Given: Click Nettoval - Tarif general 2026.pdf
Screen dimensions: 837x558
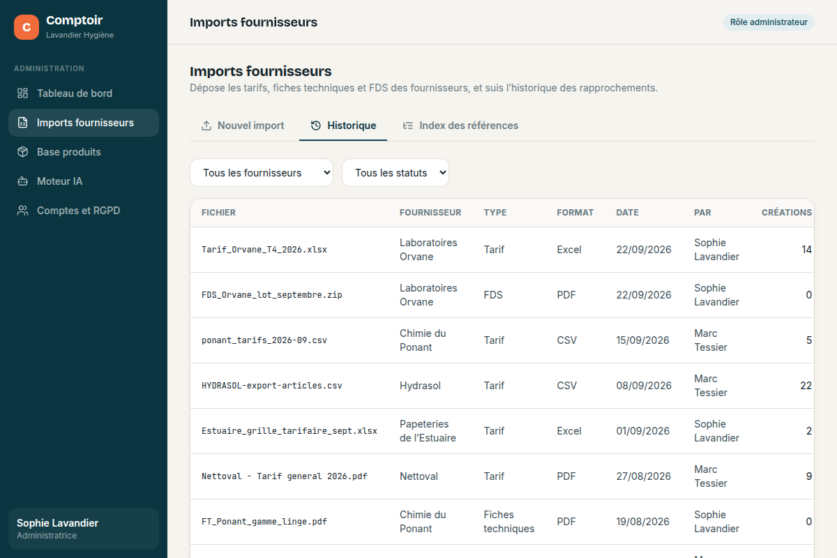Looking at the screenshot, I should point(285,476).
